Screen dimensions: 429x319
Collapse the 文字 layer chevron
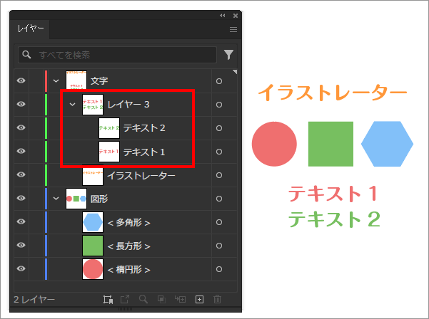56,80
